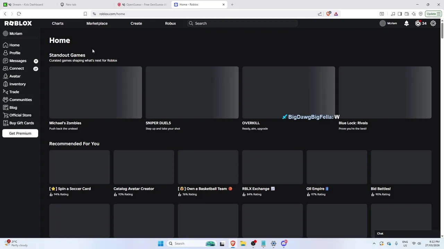This screenshot has width=444, height=249.
Task: Click the page's vertical scrollbar thumb
Action: 442,30
